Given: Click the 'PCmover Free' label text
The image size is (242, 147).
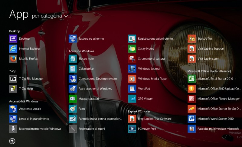Looking at the screenshot, I should pyautogui.click(x=147, y=129).
